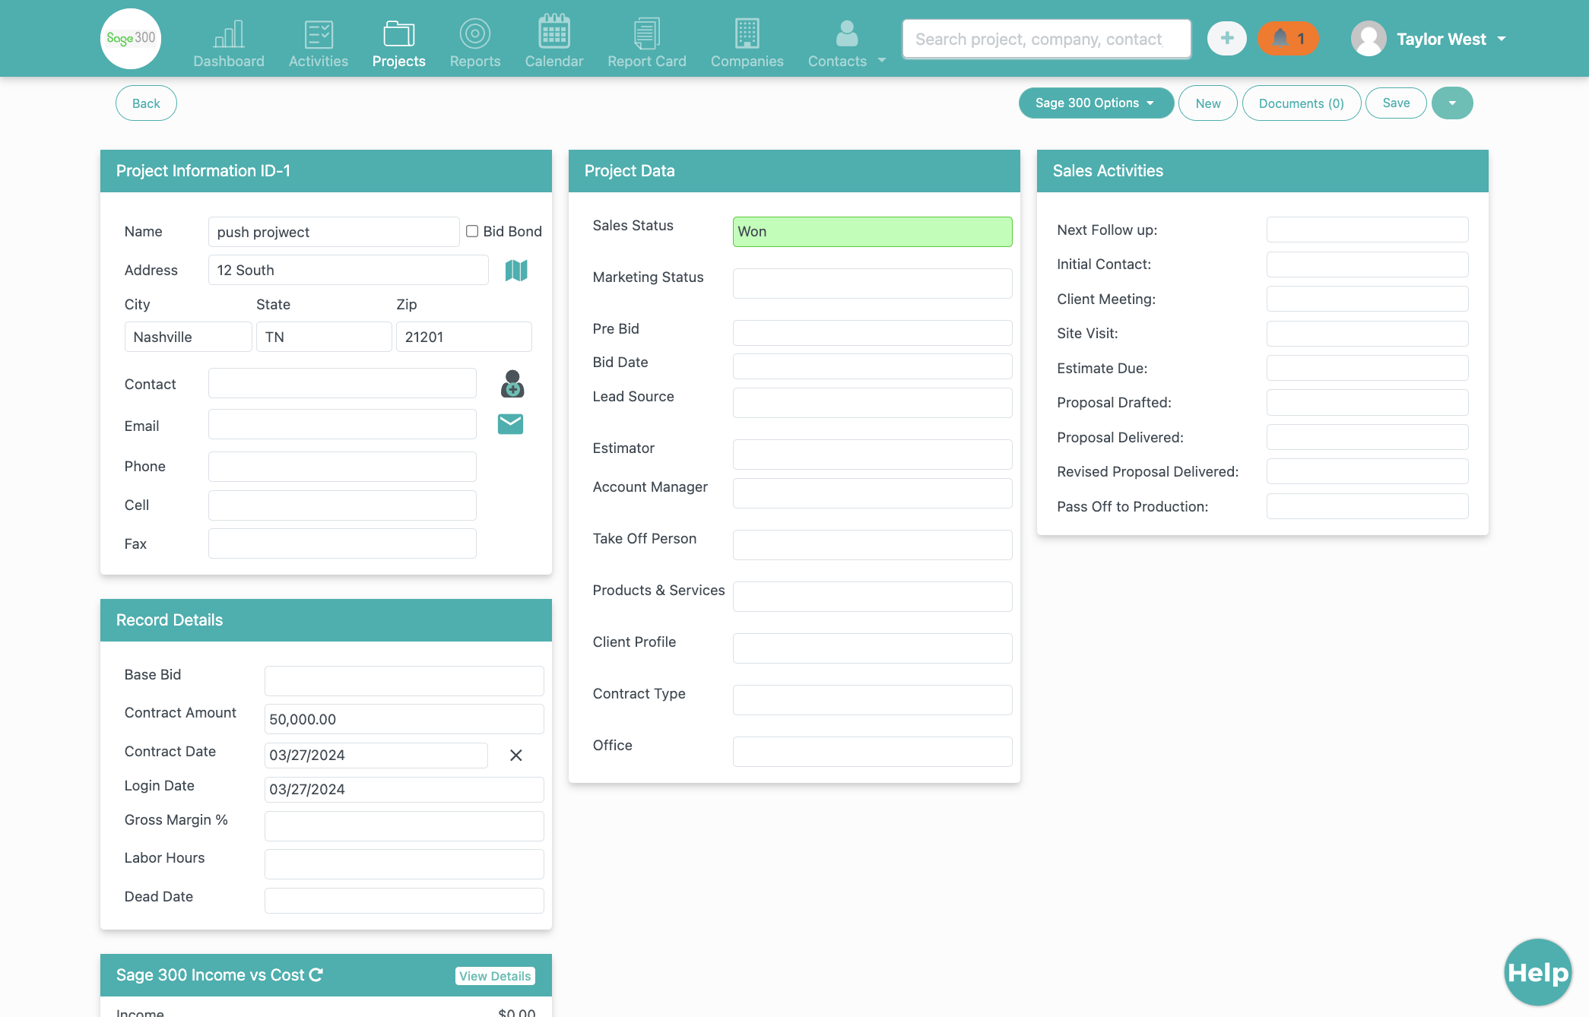Click the Estimator field
Image resolution: width=1589 pixels, height=1017 pixels.
[x=872, y=455]
